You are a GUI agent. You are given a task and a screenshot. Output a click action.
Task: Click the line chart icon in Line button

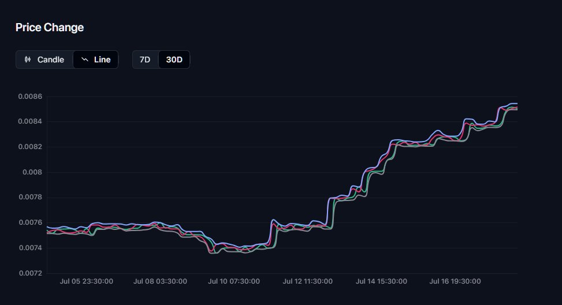click(85, 59)
